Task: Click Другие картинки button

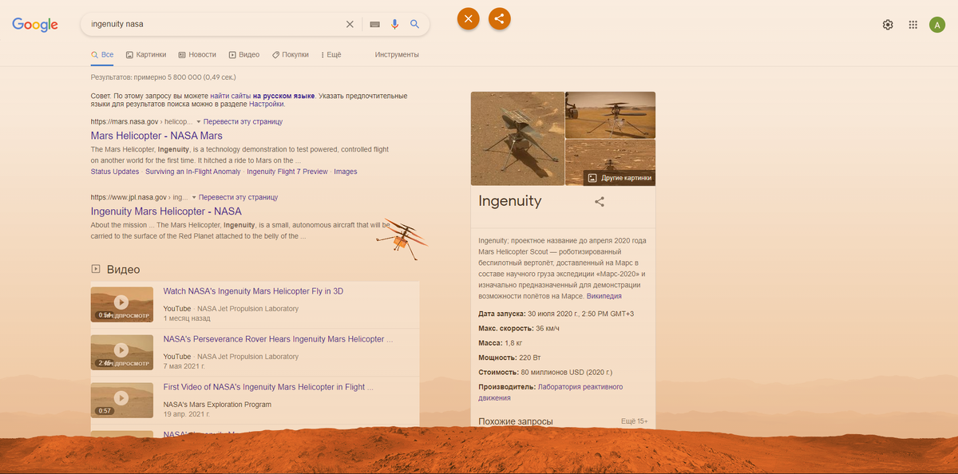Action: coord(620,178)
